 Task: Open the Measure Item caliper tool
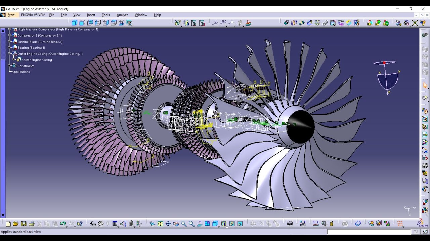tap(324, 224)
